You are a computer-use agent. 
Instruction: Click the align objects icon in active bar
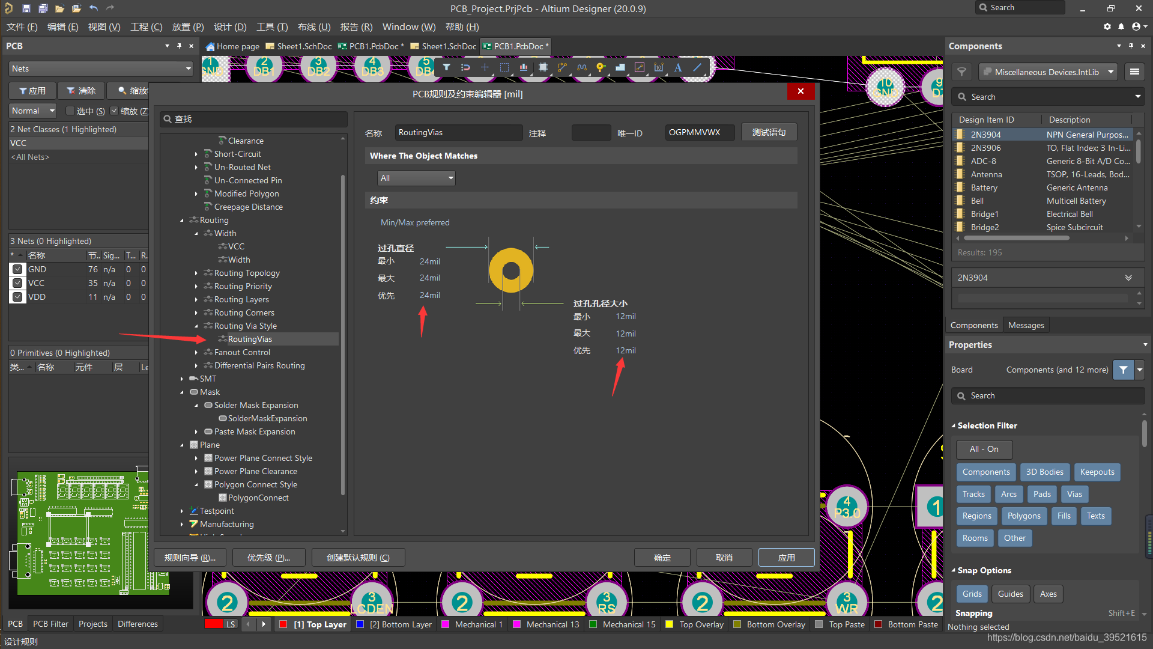[x=524, y=67]
